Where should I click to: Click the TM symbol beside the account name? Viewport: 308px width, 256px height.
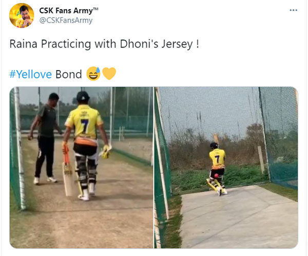point(95,9)
